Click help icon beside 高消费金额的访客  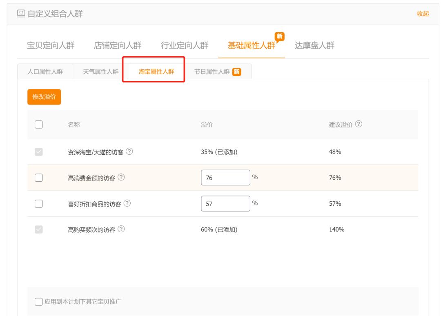[121, 177]
